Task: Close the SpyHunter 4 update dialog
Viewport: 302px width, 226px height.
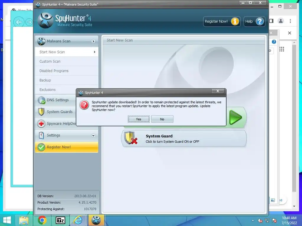Action: (x=218, y=91)
